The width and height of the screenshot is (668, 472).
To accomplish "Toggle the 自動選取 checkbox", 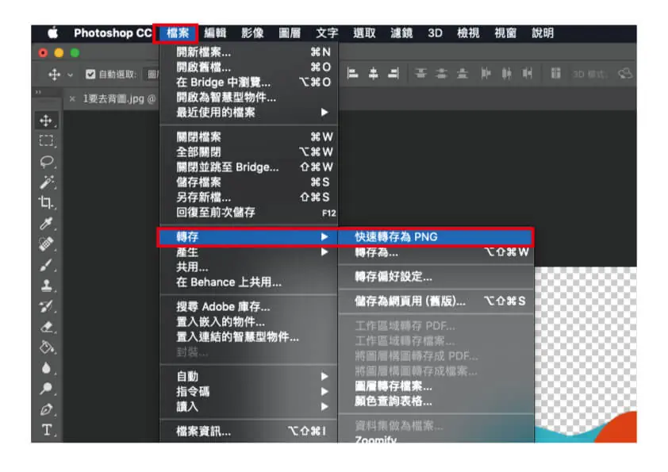I will [x=90, y=75].
